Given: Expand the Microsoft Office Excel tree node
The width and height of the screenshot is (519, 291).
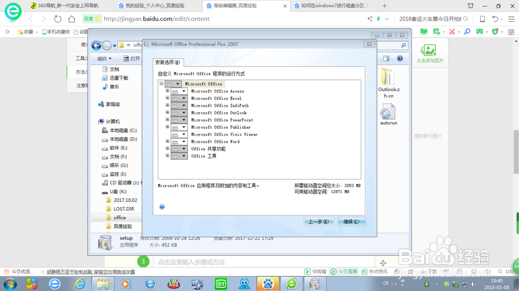Looking at the screenshot, I should [167, 98].
